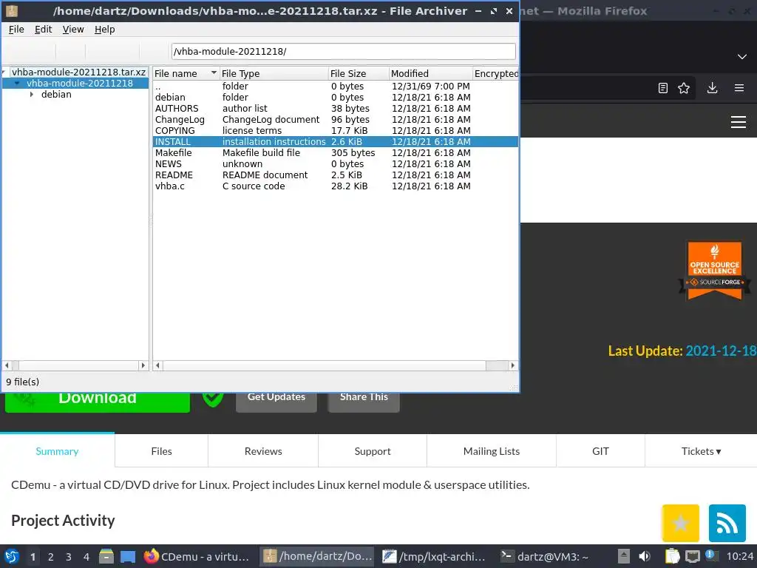Click the Share This button
Viewport: 757px width, 568px height.
point(364,402)
